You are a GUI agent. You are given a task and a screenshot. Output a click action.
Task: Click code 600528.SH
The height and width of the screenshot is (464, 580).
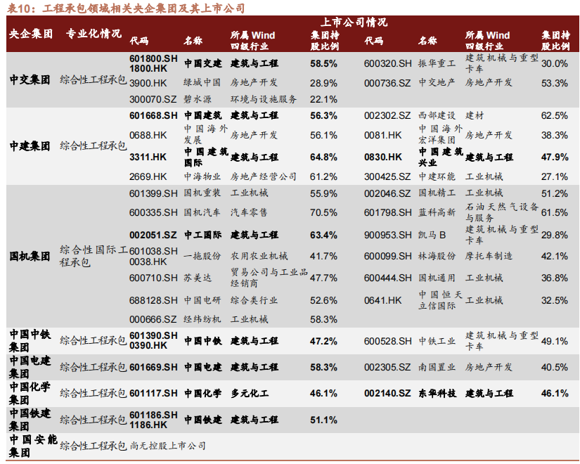pos(387,341)
